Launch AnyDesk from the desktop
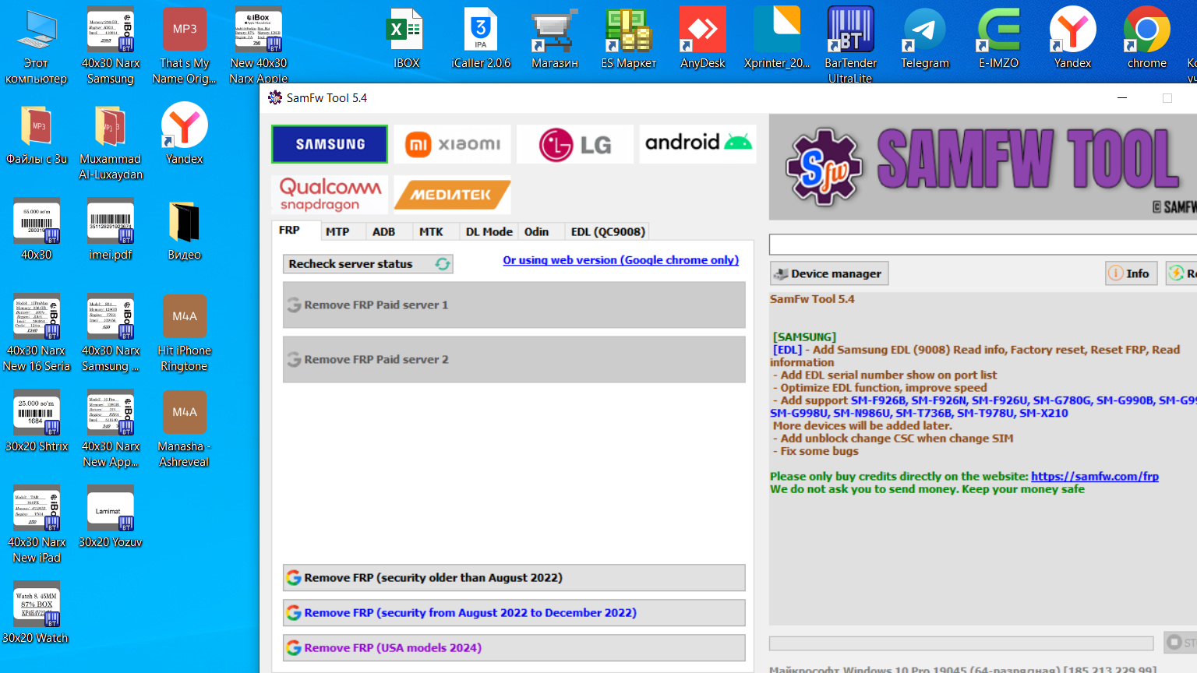Screen dimensions: 1197x673 [x=702, y=39]
